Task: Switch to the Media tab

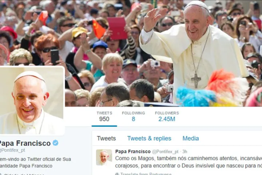Action: point(191,138)
